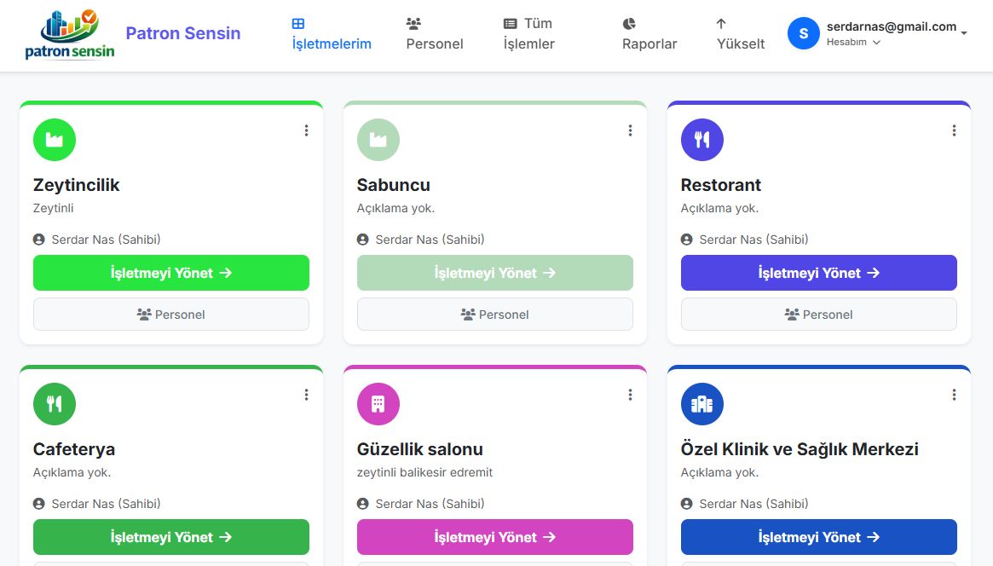Open the Restorant card's three-dot menu

pyautogui.click(x=954, y=130)
